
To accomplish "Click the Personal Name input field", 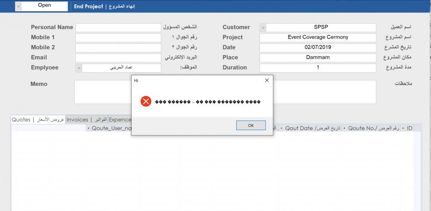I will 118,28.
